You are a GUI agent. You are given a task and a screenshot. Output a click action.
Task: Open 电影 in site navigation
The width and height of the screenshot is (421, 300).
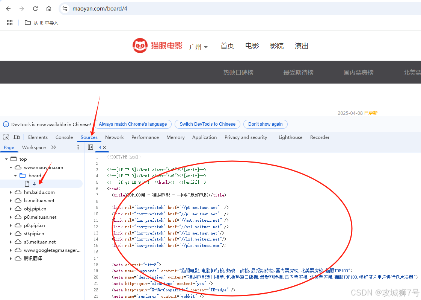pos(252,46)
